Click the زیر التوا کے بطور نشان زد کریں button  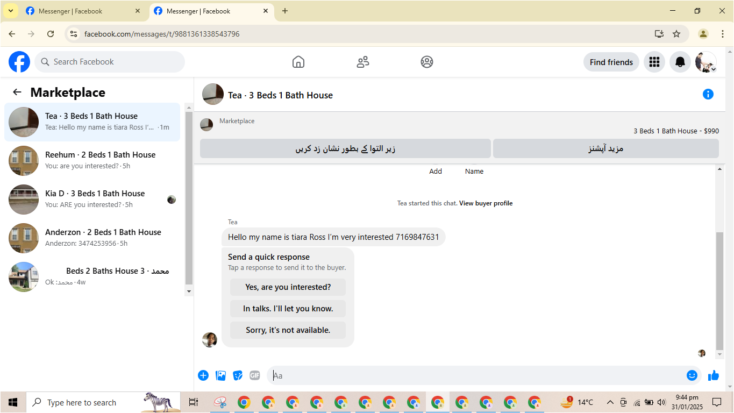tap(345, 148)
